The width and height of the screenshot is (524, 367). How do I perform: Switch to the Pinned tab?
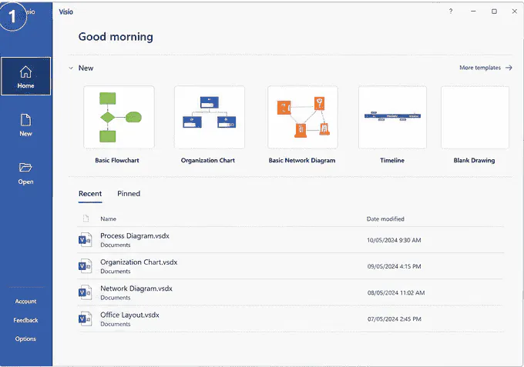coord(129,194)
